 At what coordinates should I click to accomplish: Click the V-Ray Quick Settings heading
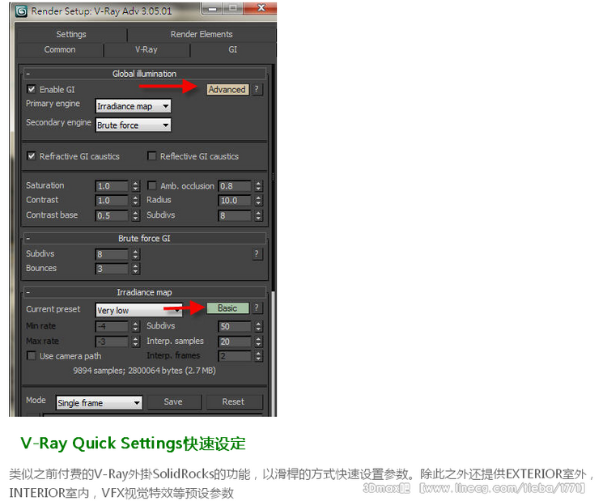point(134,444)
